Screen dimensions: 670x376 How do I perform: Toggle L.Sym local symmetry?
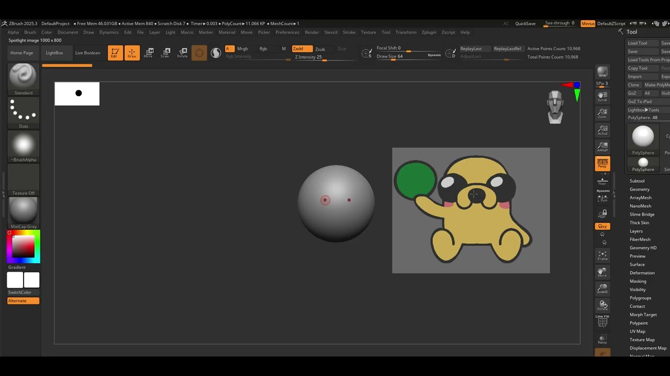coord(602,197)
